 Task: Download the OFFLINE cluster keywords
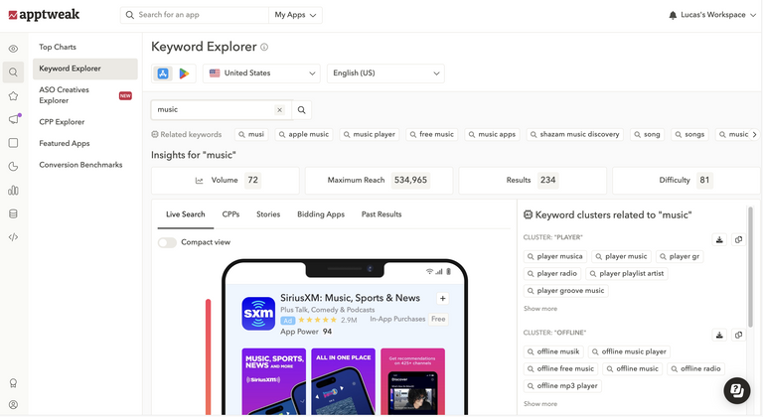coord(719,335)
